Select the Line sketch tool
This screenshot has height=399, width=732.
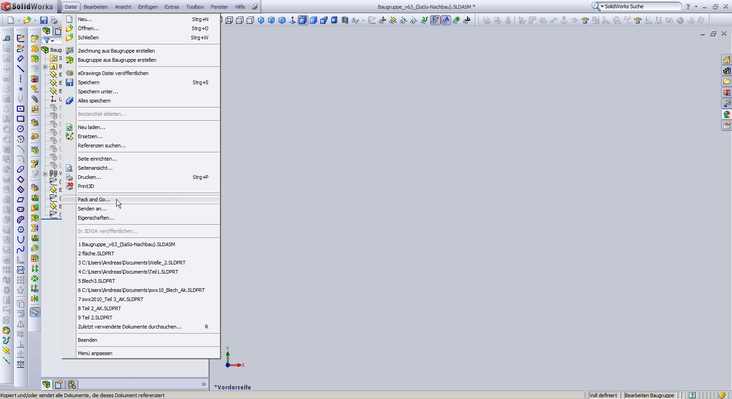coord(21,69)
